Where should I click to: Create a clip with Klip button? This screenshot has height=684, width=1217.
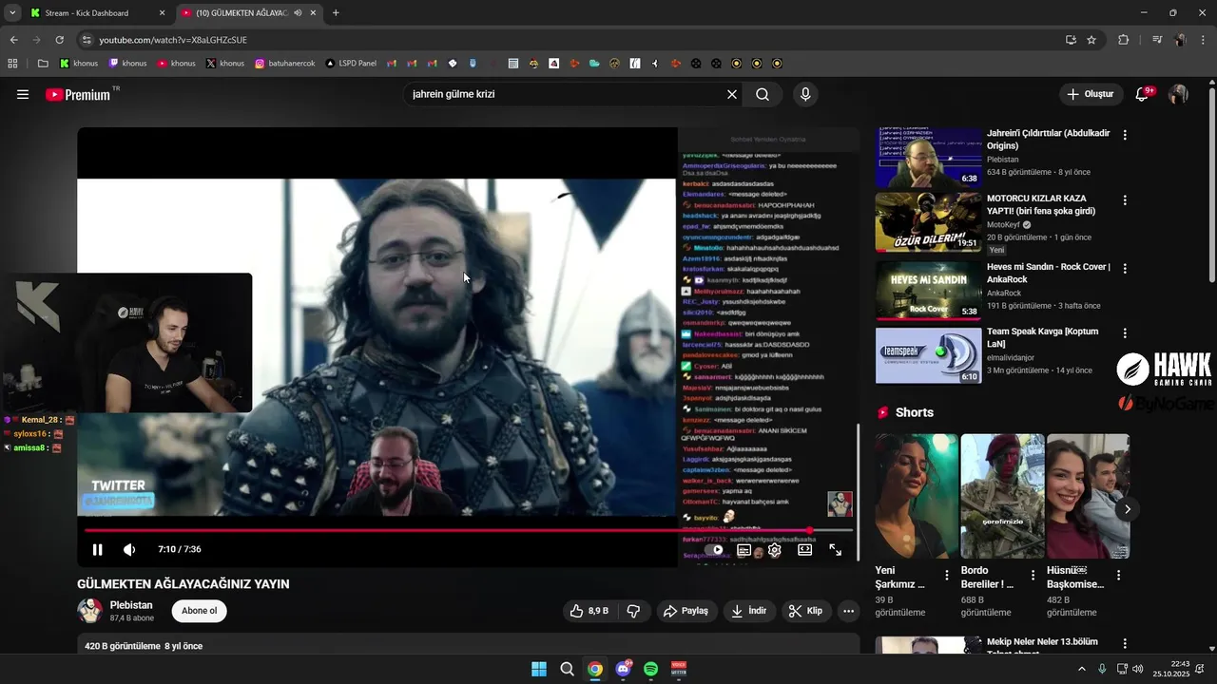click(x=805, y=611)
